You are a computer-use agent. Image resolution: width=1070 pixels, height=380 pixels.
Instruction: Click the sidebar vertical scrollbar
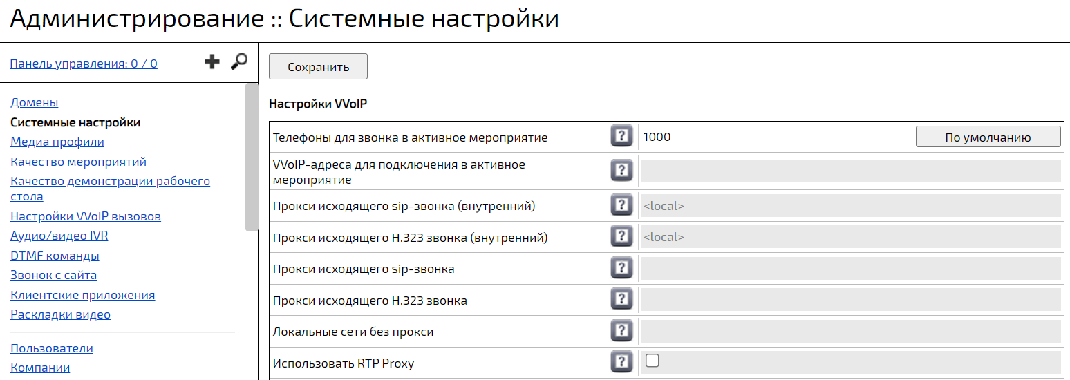(252, 157)
